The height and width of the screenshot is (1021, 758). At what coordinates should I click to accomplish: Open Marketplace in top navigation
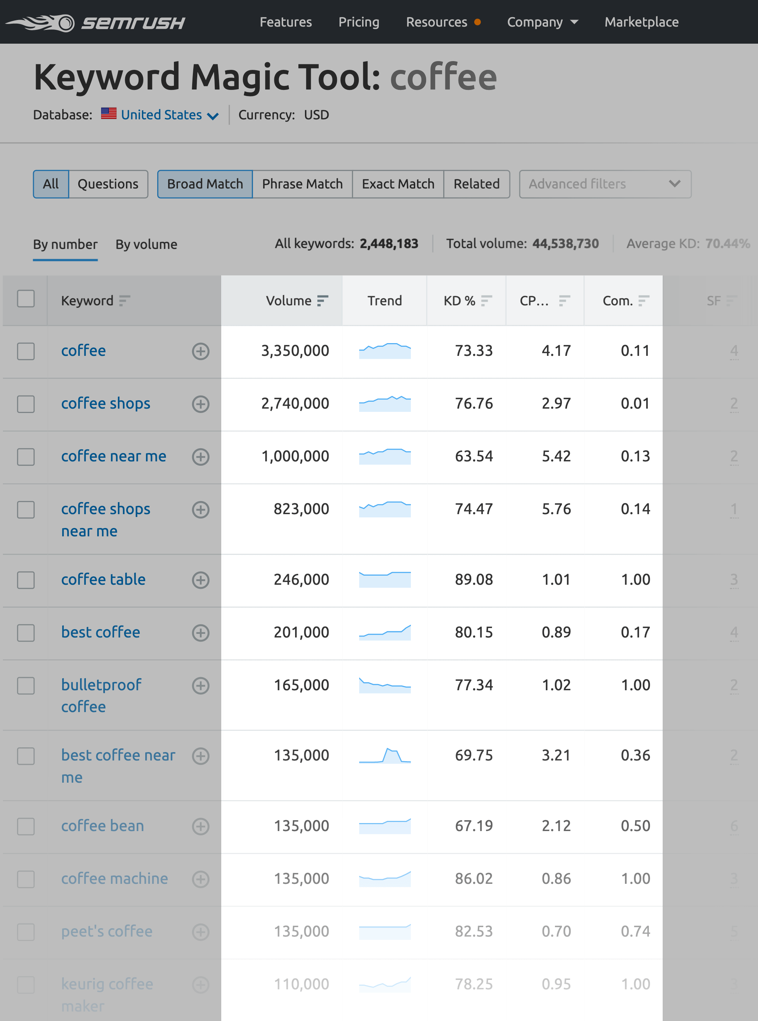pyautogui.click(x=642, y=22)
